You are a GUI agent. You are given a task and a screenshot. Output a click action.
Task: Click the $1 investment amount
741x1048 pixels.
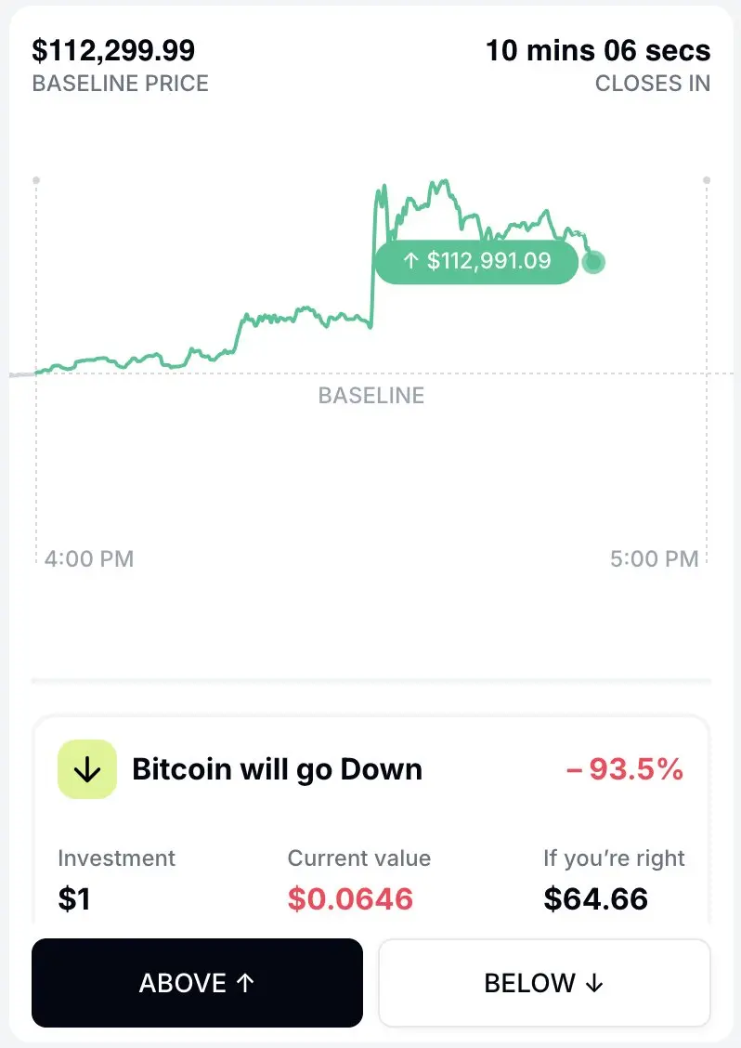[x=73, y=899]
